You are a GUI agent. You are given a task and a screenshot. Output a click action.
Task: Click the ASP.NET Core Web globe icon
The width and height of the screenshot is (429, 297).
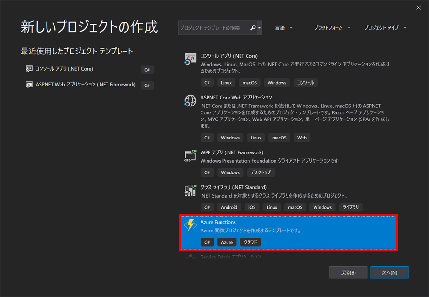(x=190, y=100)
